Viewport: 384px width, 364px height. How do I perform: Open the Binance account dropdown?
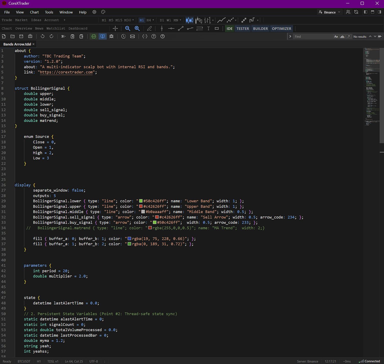pos(330,12)
